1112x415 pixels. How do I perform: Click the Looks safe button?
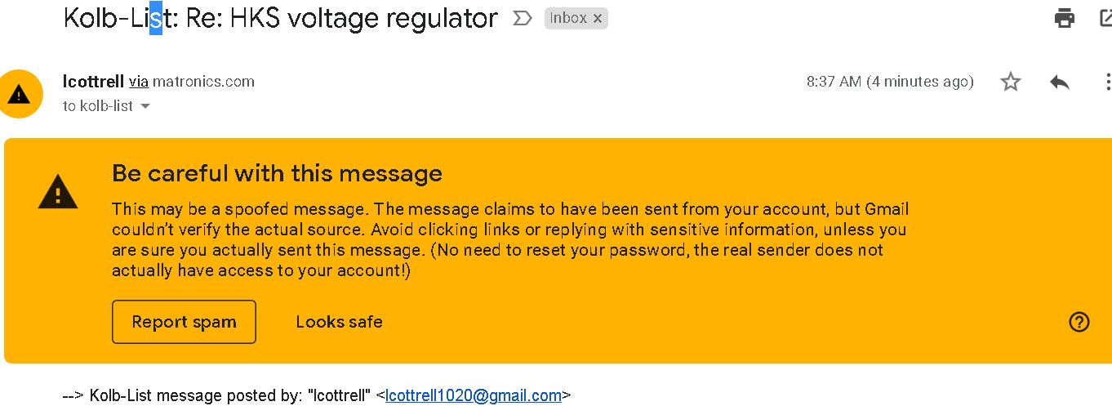(339, 322)
